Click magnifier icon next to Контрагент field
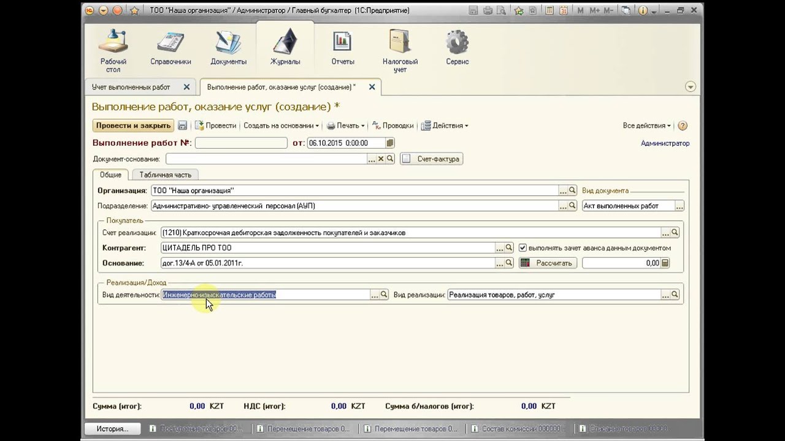 (x=509, y=248)
